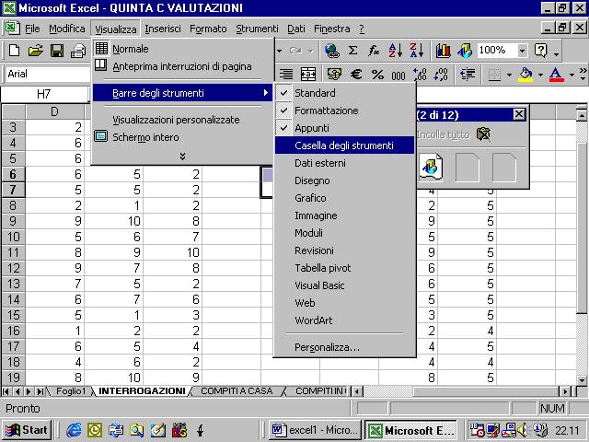The height and width of the screenshot is (442, 589).
Task: Create a new workbook with New icon
Action: click(15, 51)
